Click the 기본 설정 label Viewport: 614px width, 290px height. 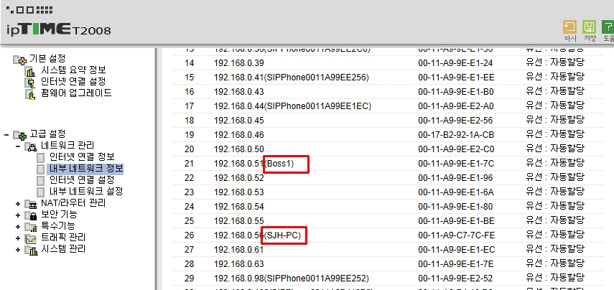[x=47, y=58]
